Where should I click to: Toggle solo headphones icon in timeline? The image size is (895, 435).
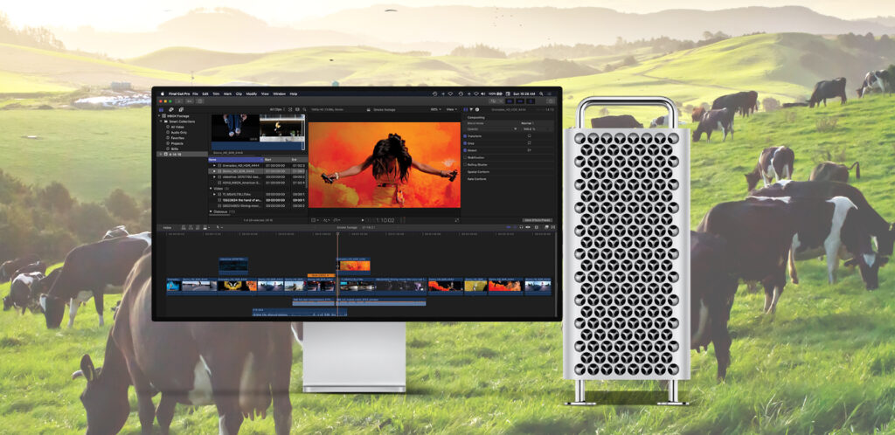click(521, 227)
